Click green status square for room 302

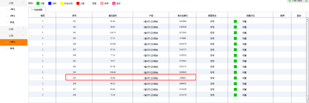pyautogui.click(x=235, y=27)
